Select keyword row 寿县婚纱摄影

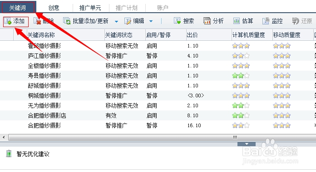pyautogui.click(x=158, y=76)
